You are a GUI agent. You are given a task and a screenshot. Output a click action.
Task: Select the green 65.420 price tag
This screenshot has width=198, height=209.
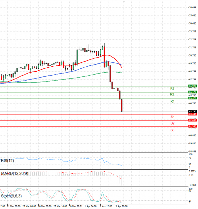192,98
